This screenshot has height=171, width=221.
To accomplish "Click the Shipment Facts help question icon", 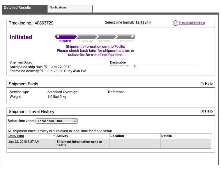I will pyautogui.click(x=202, y=84).
